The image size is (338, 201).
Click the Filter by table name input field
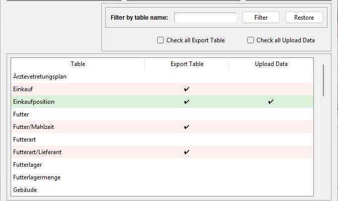point(206,18)
